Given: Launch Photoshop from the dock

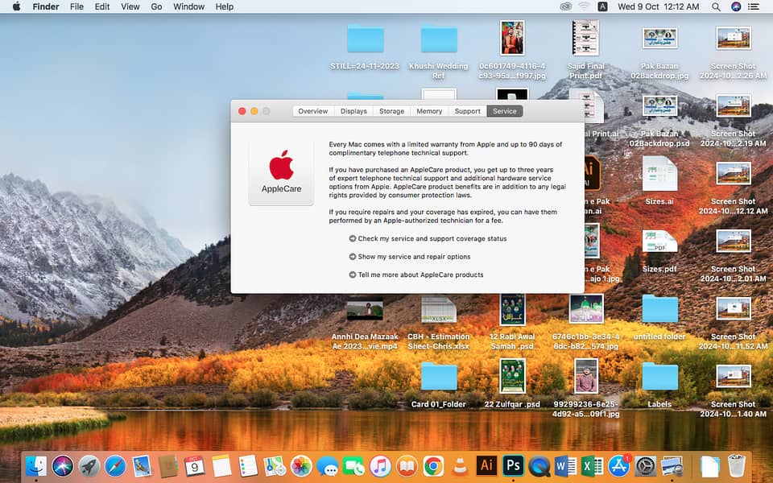Looking at the screenshot, I should pos(513,465).
